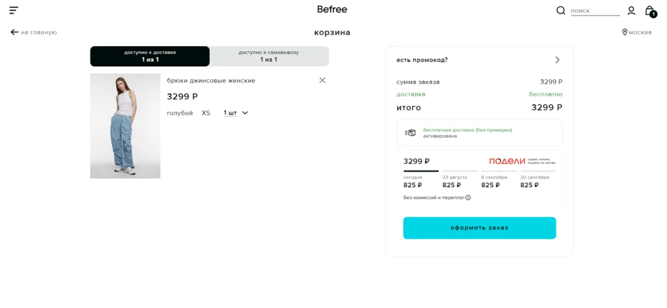Click the location pin icon near москва

[x=625, y=32]
